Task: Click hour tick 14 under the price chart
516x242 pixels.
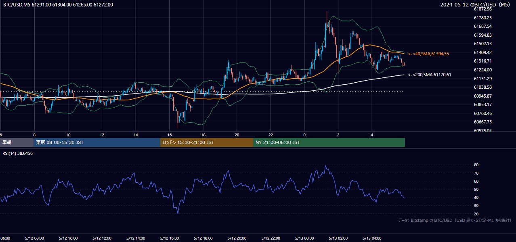Action: [x=136, y=135]
